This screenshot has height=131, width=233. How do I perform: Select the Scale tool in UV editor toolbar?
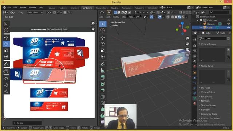coord(6,50)
